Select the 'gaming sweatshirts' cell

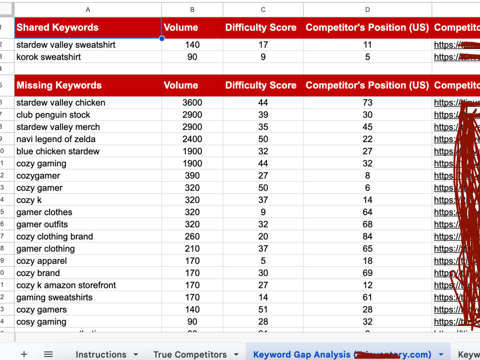[x=88, y=298]
